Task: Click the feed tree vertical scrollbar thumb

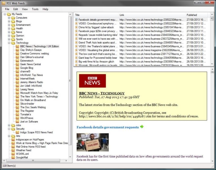Action: [x=70, y=81]
